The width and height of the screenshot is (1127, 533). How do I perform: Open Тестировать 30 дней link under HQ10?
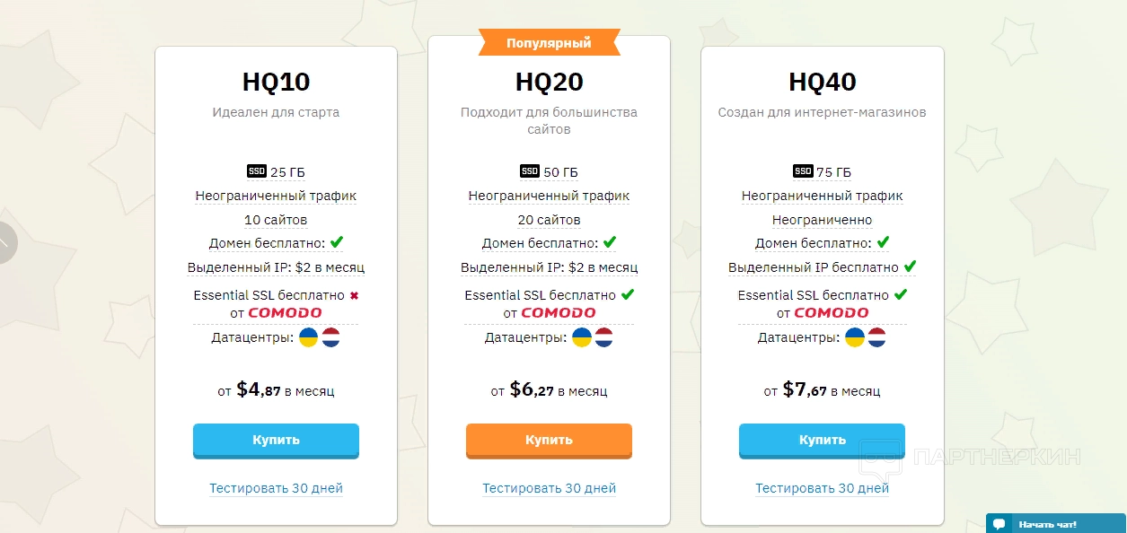click(x=276, y=489)
